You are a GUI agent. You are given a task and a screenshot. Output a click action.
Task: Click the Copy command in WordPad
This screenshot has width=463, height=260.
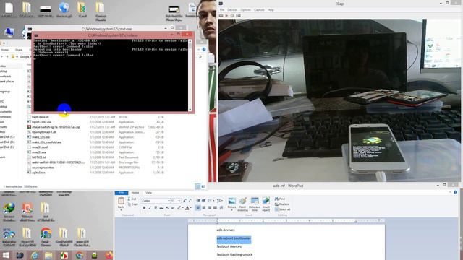pos(133,204)
